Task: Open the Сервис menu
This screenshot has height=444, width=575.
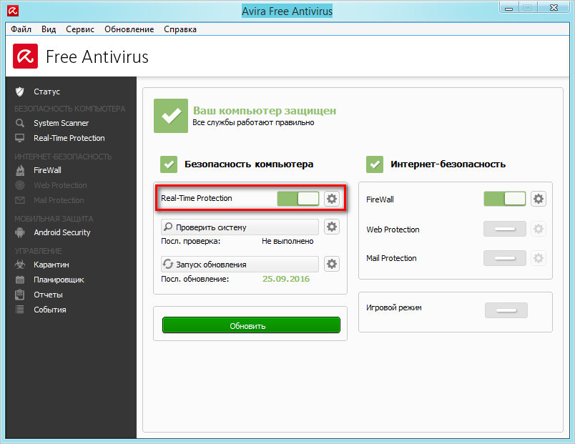Action: coord(80,29)
